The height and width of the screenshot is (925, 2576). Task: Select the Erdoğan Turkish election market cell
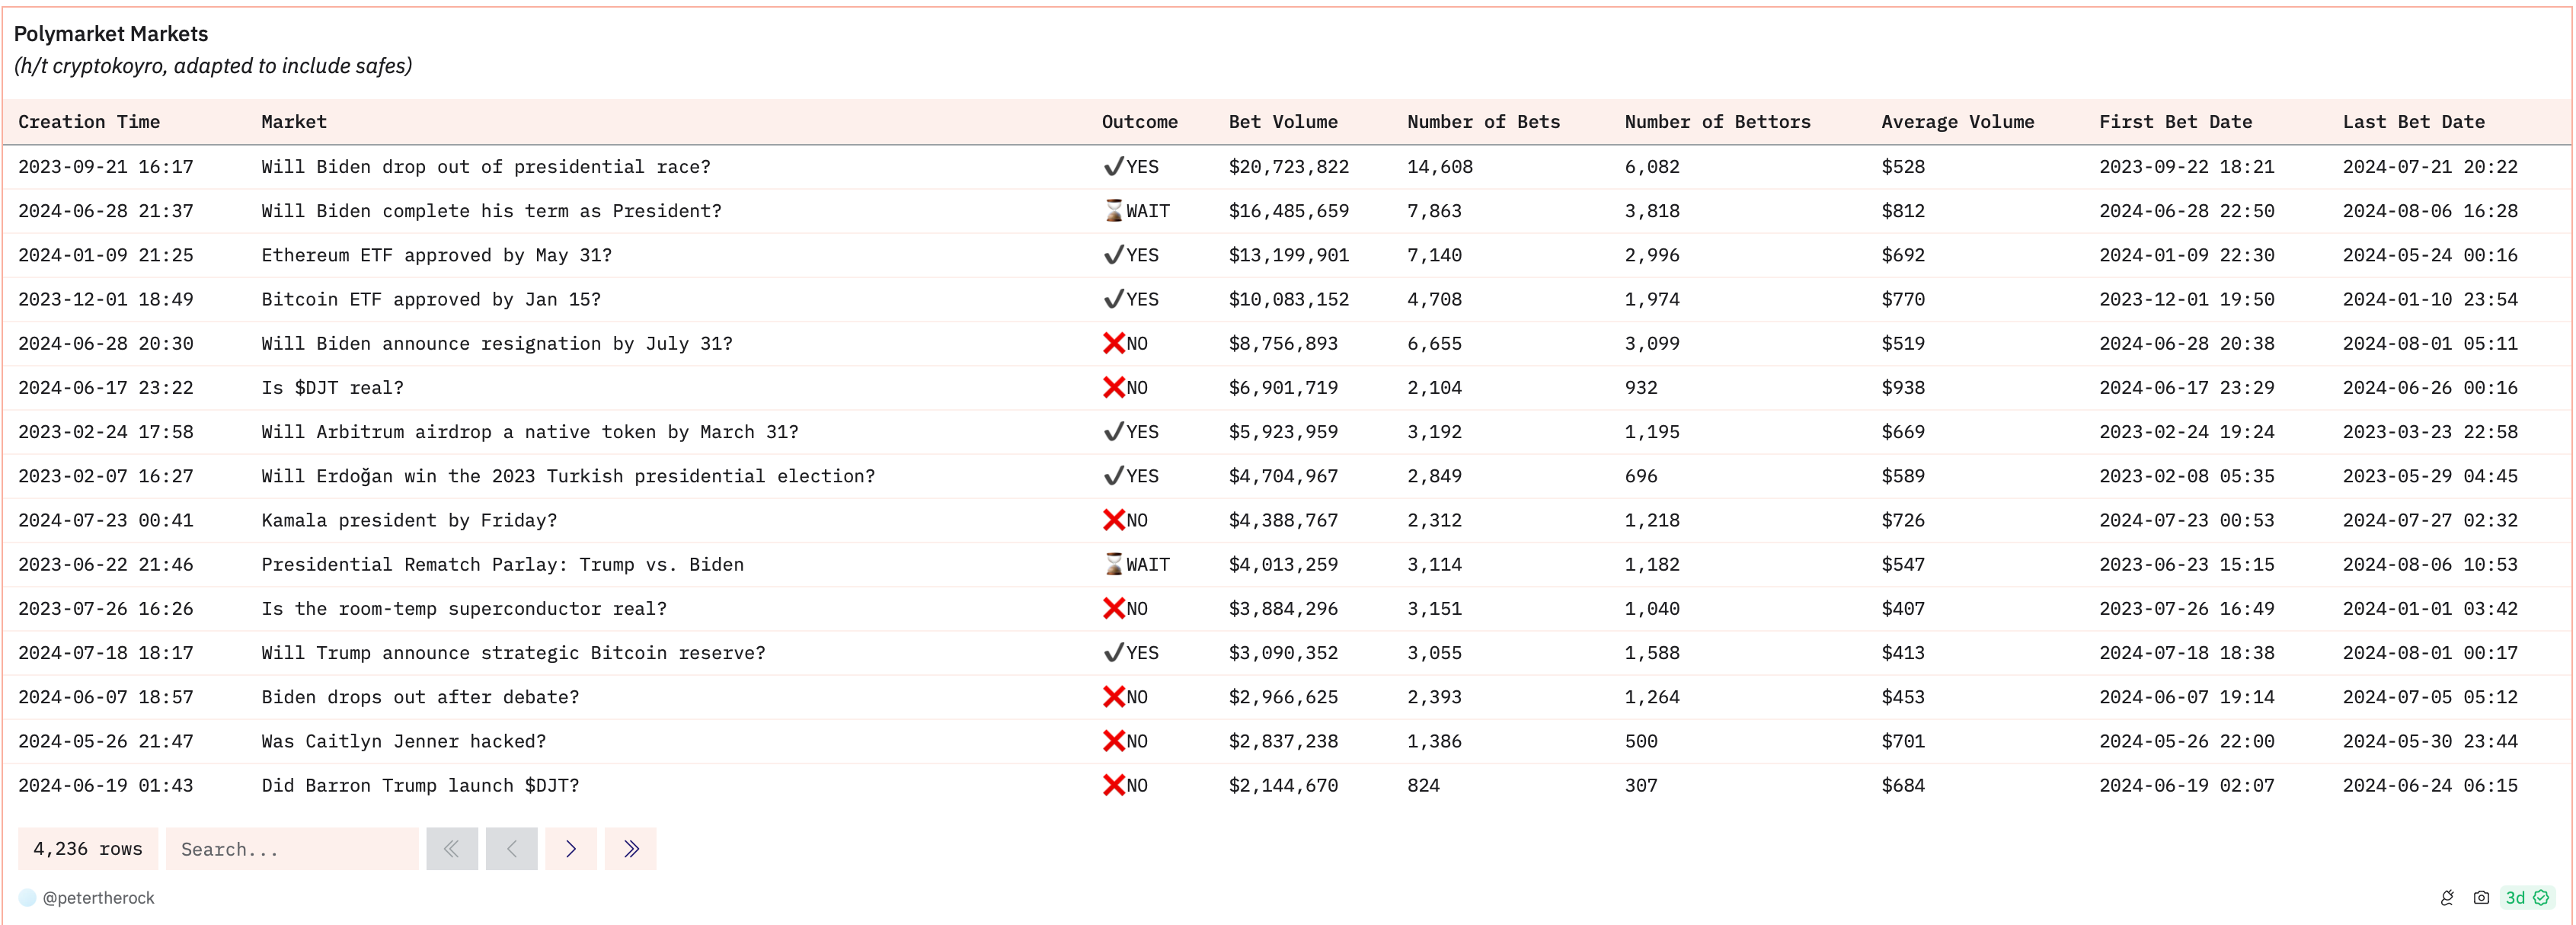568,476
